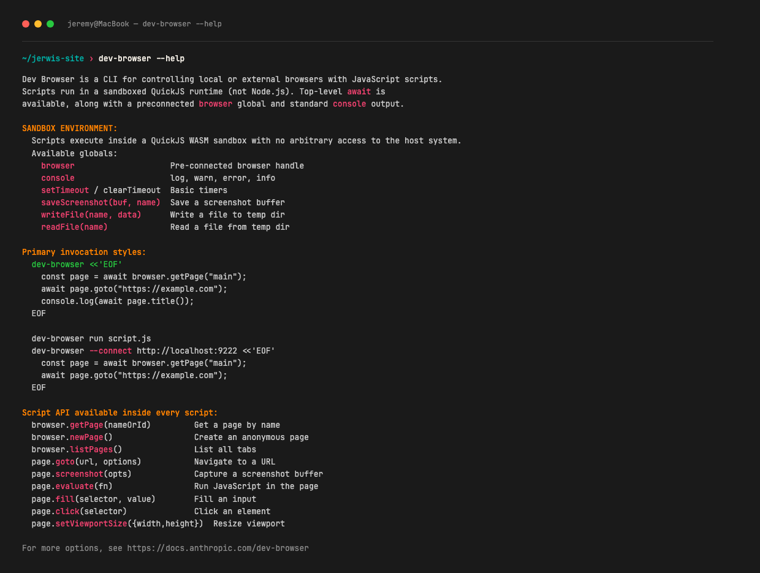Click 'Save a screenshot buffer' description

(227, 203)
